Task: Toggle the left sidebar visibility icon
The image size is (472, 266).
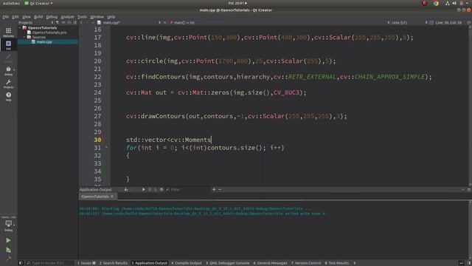Action: [x=21, y=263]
